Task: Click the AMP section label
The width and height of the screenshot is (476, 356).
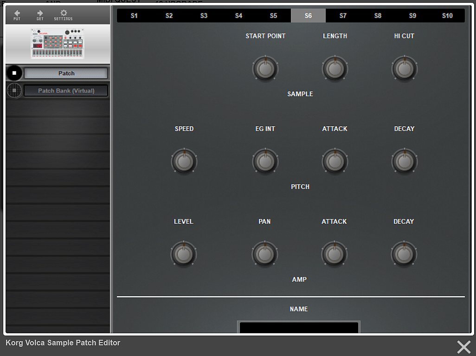Action: (299, 279)
